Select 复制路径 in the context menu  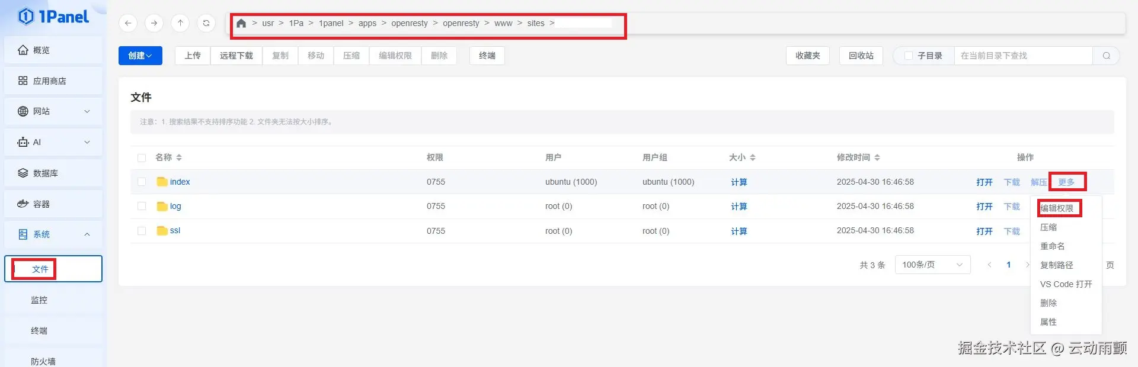coord(1057,265)
